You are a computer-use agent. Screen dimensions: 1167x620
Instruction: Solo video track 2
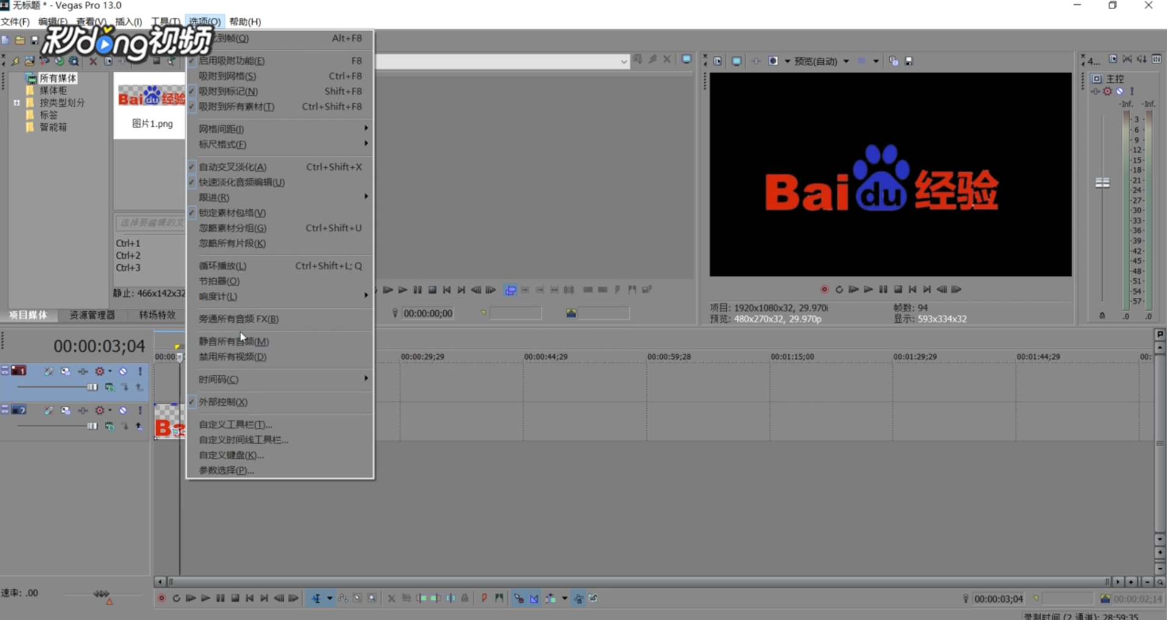tap(140, 410)
